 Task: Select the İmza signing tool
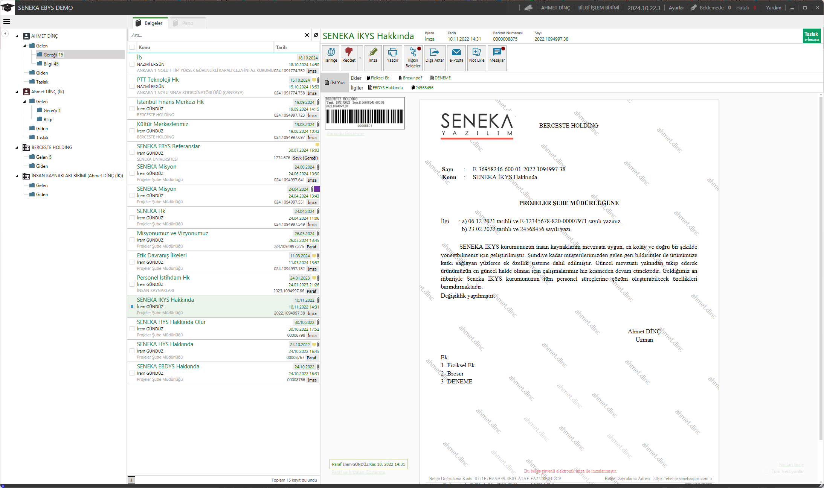click(x=373, y=57)
